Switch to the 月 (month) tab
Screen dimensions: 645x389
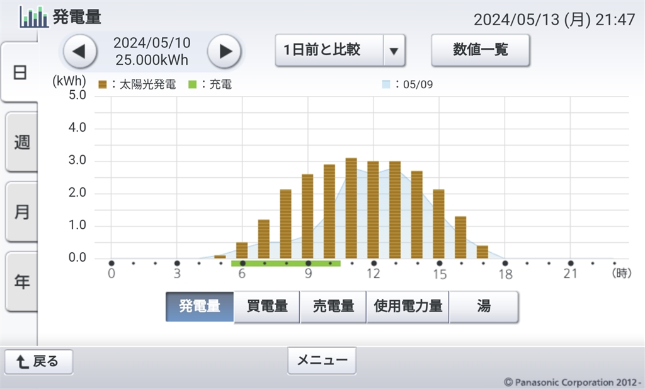pyautogui.click(x=21, y=212)
